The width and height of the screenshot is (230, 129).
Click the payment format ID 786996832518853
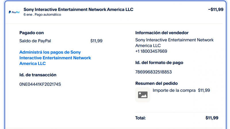pos(153,72)
